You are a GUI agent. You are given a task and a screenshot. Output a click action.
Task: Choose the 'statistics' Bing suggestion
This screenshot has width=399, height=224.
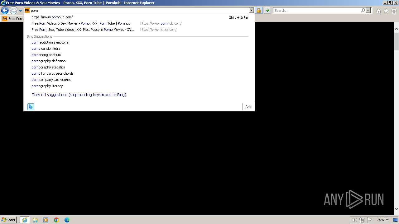coord(139,67)
